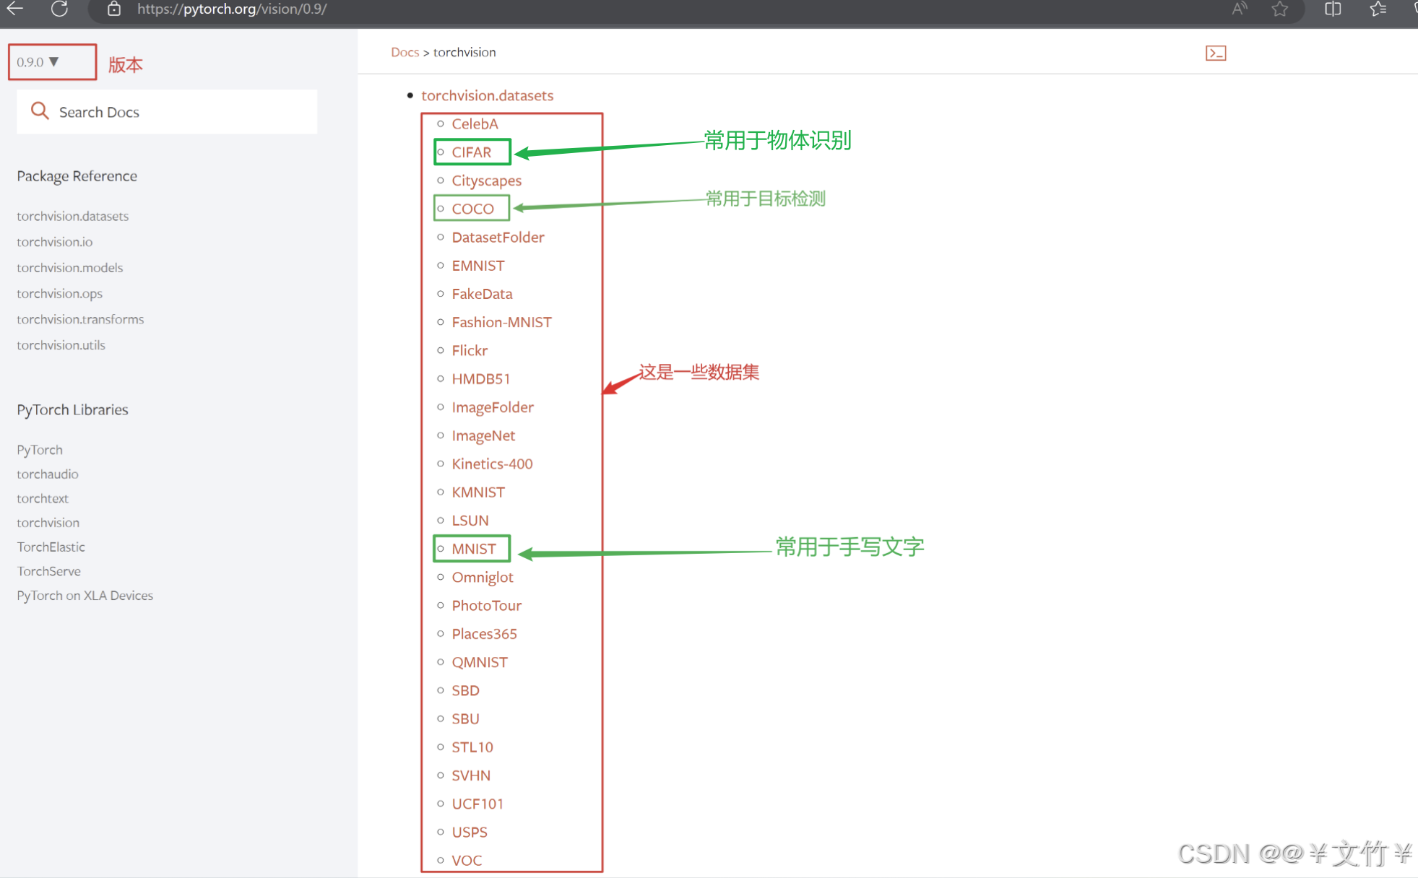The height and width of the screenshot is (878, 1418).
Task: Open the Docs breadcrumb link
Action: 405,52
